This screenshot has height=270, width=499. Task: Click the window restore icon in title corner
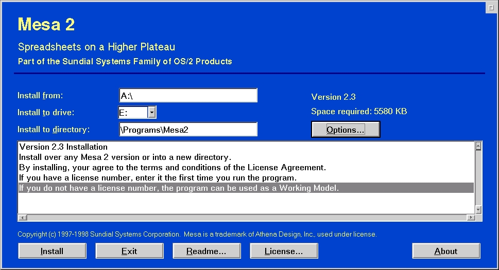coord(491,8)
